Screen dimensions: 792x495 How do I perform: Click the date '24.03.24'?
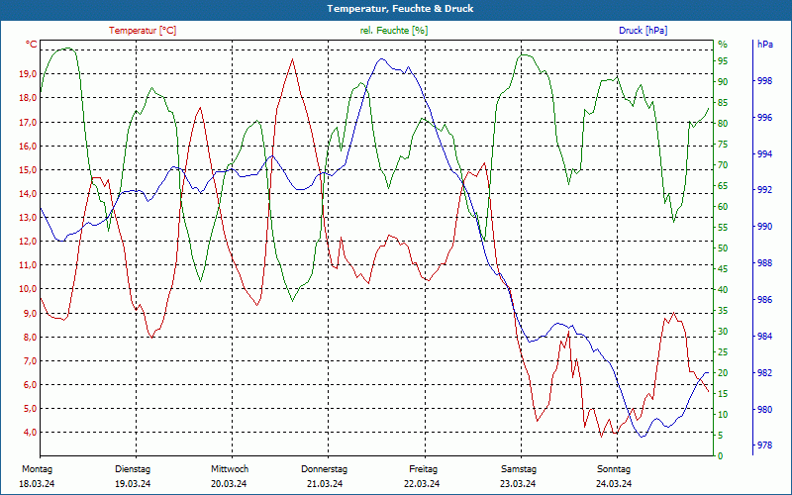(614, 484)
